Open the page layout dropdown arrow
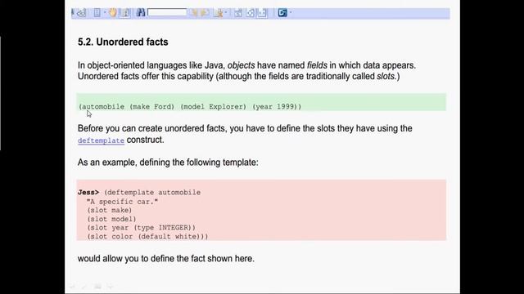 pyautogui.click(x=105, y=13)
